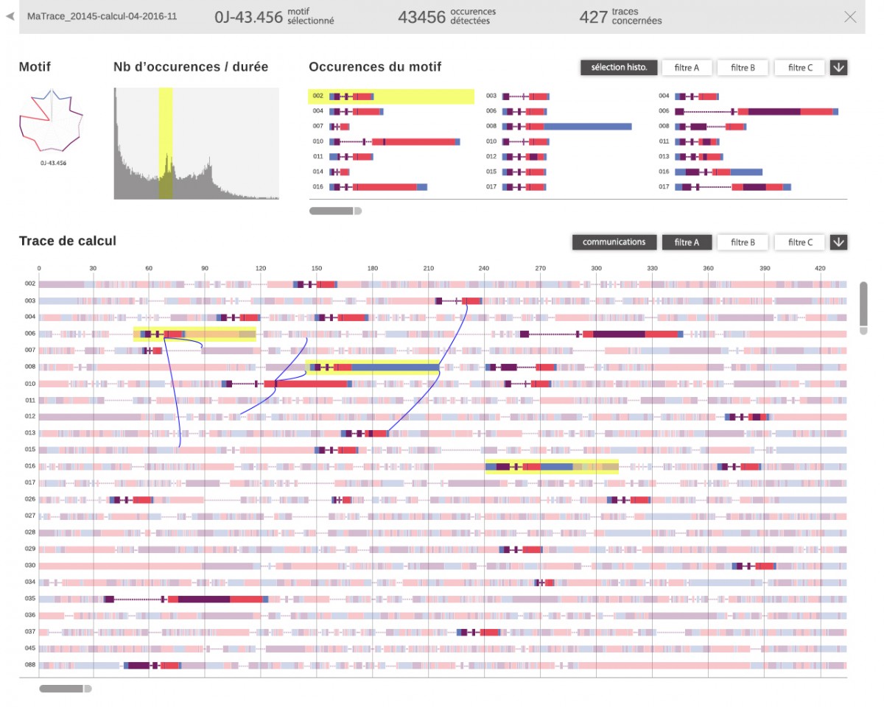
Task: Select highlighted occurrence 002 in the list
Action: [x=390, y=96]
